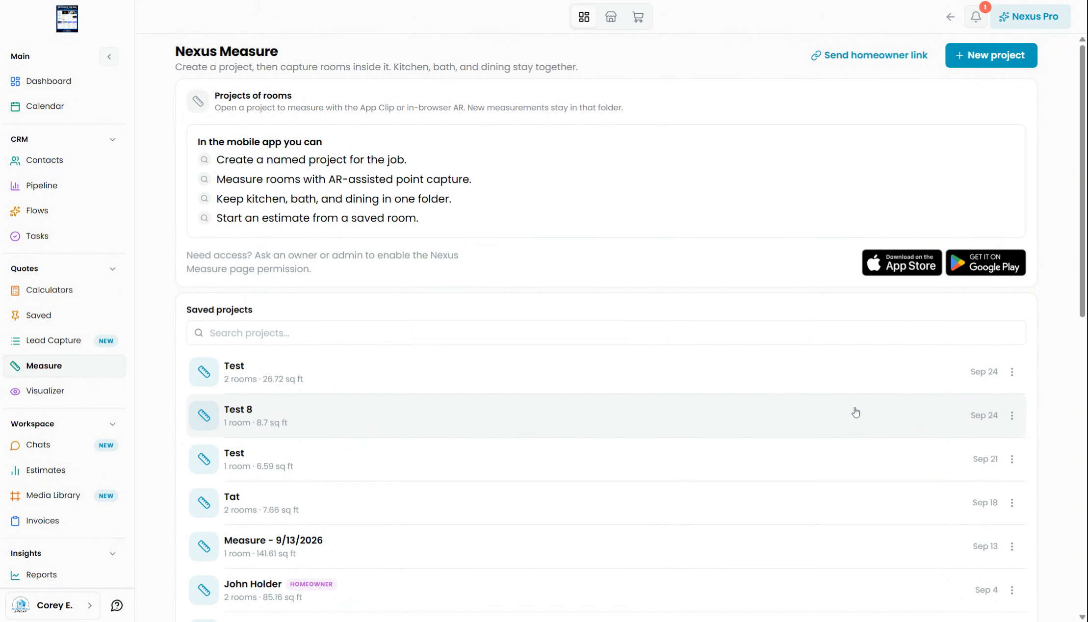Viewport: 1088px width, 622px height.
Task: Open Pipeline page
Action: coord(64,185)
